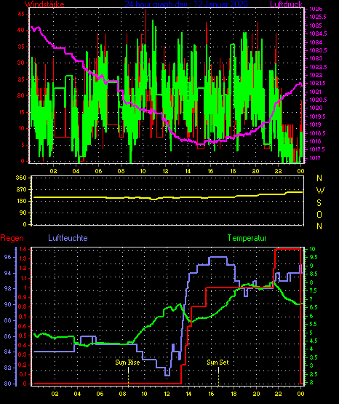339x404 pixels.
Task: Click the Regen legend label
Action: click(x=12, y=238)
